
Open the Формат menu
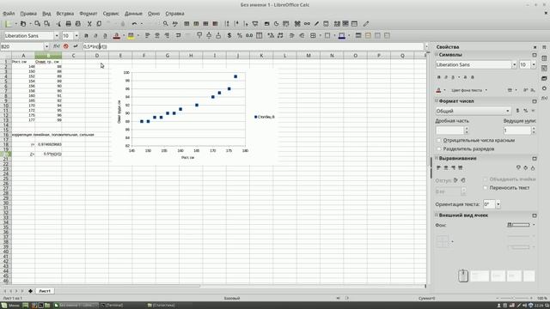tap(88, 14)
